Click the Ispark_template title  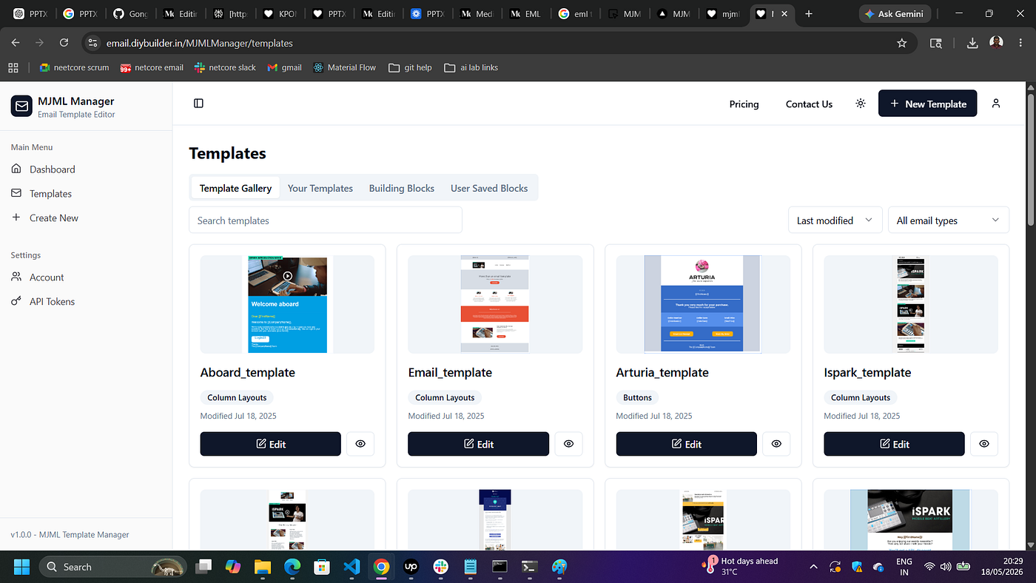point(867,372)
